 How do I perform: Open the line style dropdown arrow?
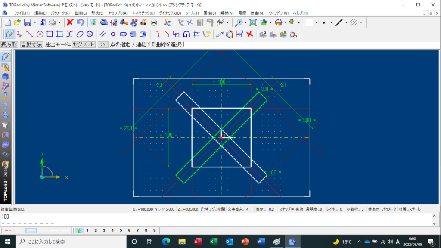pos(346,22)
